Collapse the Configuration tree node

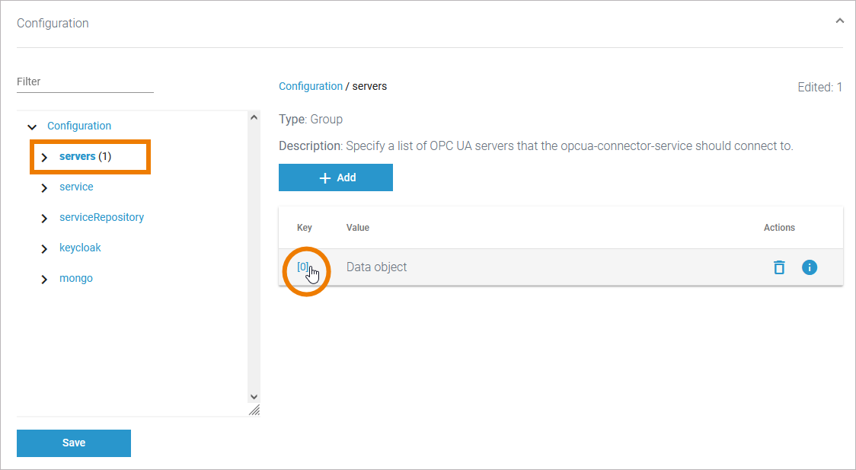pos(32,126)
